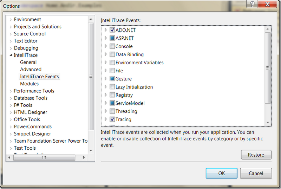Enable the Console checkbox

(x=112, y=46)
